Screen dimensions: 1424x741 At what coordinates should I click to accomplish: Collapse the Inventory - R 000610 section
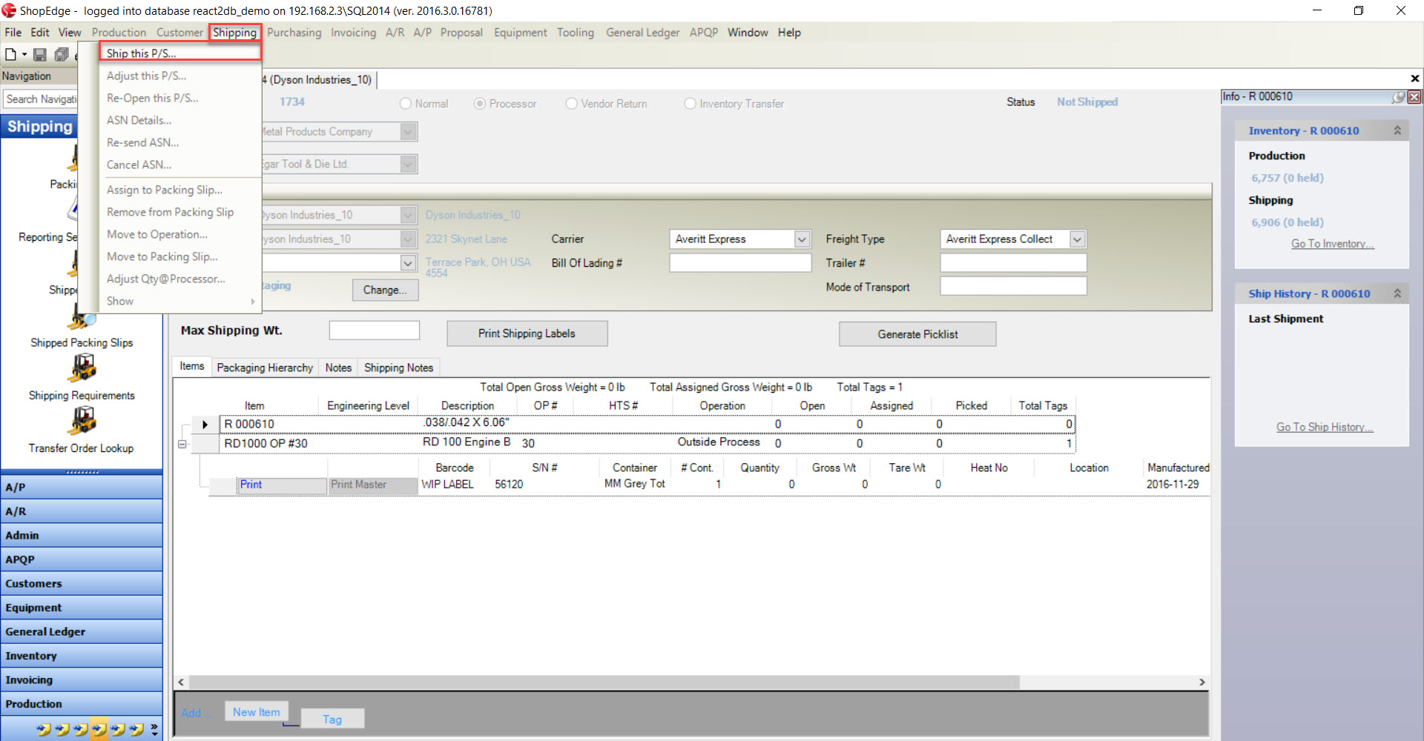[x=1397, y=130]
